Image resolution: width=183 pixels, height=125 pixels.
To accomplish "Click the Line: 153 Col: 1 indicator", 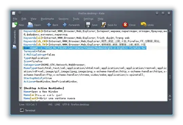I will click(x=28, y=104).
